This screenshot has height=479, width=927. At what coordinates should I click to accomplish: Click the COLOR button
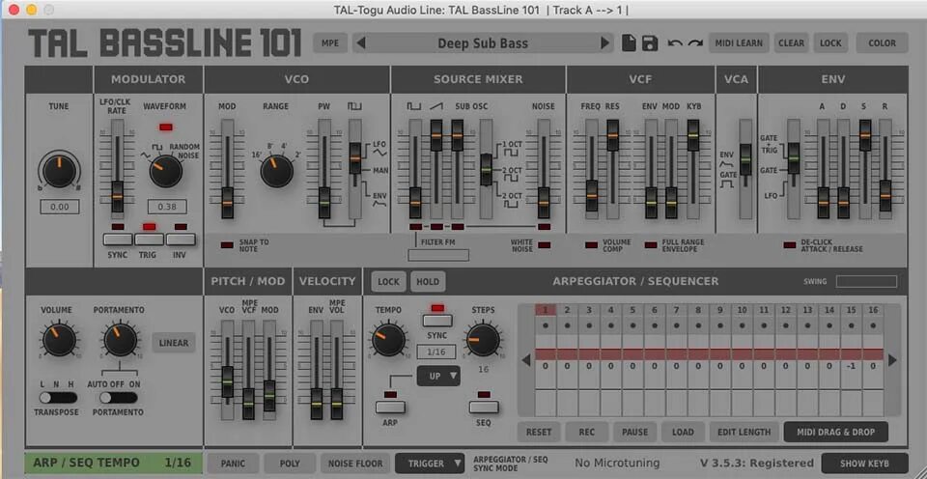(882, 43)
